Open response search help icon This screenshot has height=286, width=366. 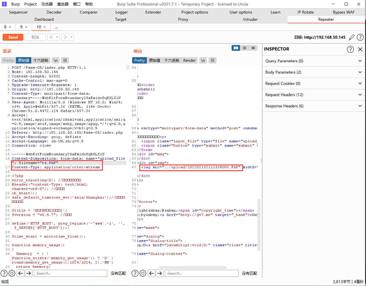pyautogui.click(x=135, y=273)
